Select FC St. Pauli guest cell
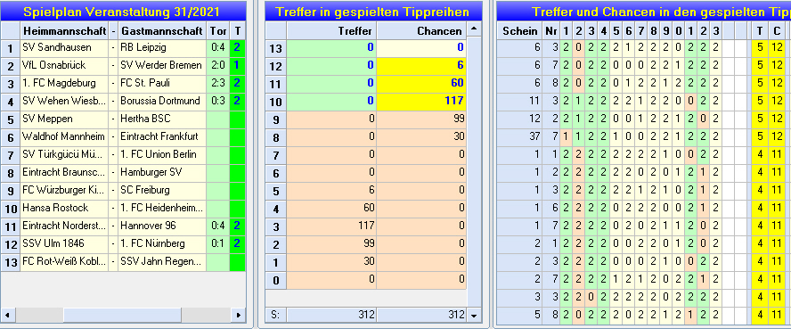This screenshot has width=791, height=329. pyautogui.click(x=162, y=83)
